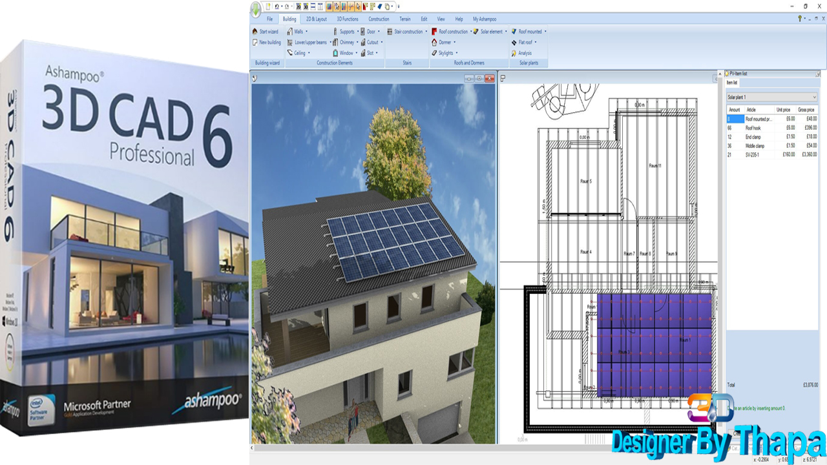Select the Door tool icon
The image size is (827, 465).
click(x=362, y=32)
